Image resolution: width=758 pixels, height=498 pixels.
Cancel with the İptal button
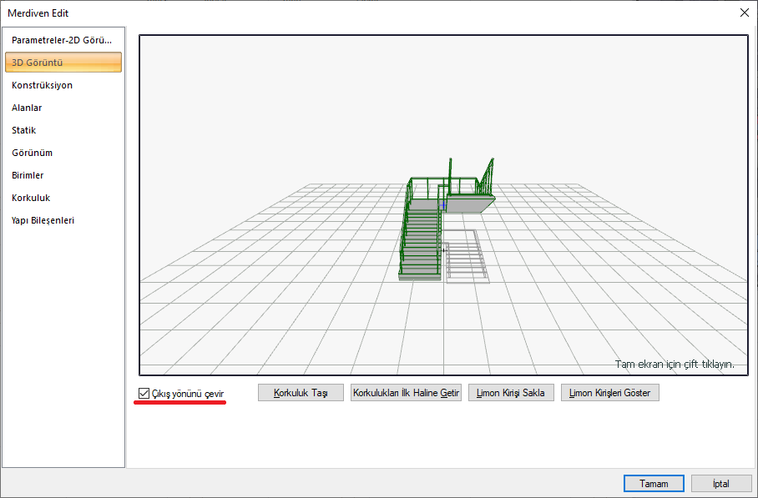point(721,484)
